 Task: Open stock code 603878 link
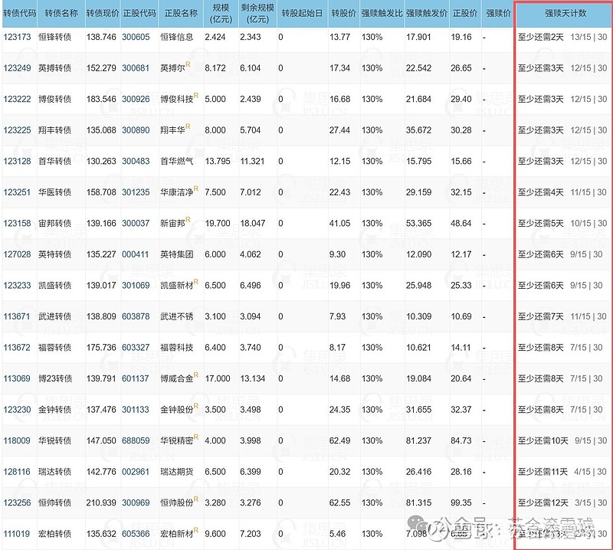(x=136, y=316)
